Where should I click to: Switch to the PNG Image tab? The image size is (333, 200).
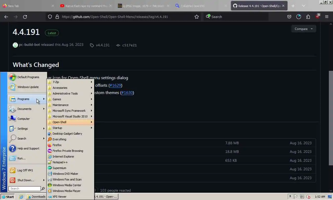pos(144,6)
